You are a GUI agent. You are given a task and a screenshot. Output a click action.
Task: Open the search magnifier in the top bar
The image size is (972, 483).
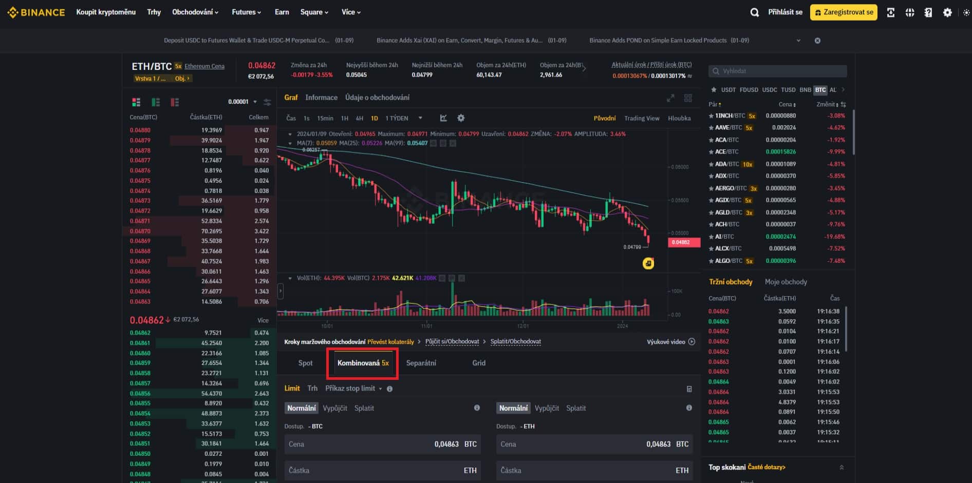pos(754,12)
